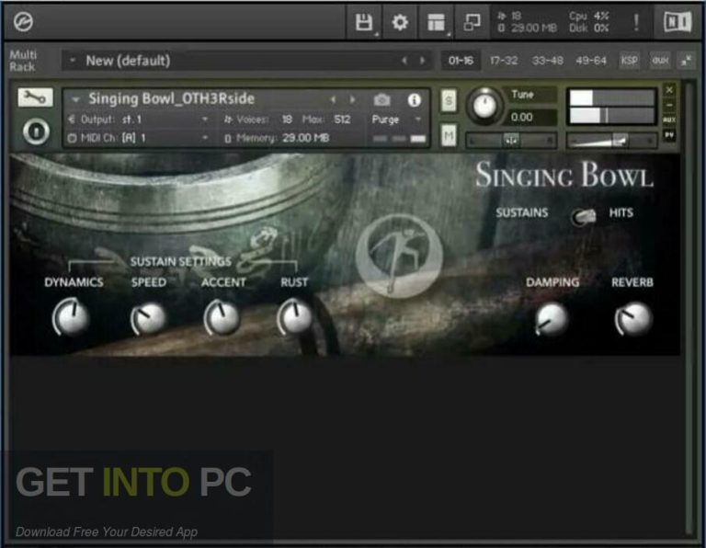Open the workspace layout icon
Screen dimensions: 706x548
[x=436, y=22]
